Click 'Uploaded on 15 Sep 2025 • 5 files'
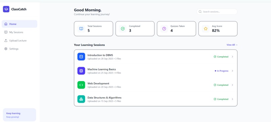 click(x=104, y=101)
